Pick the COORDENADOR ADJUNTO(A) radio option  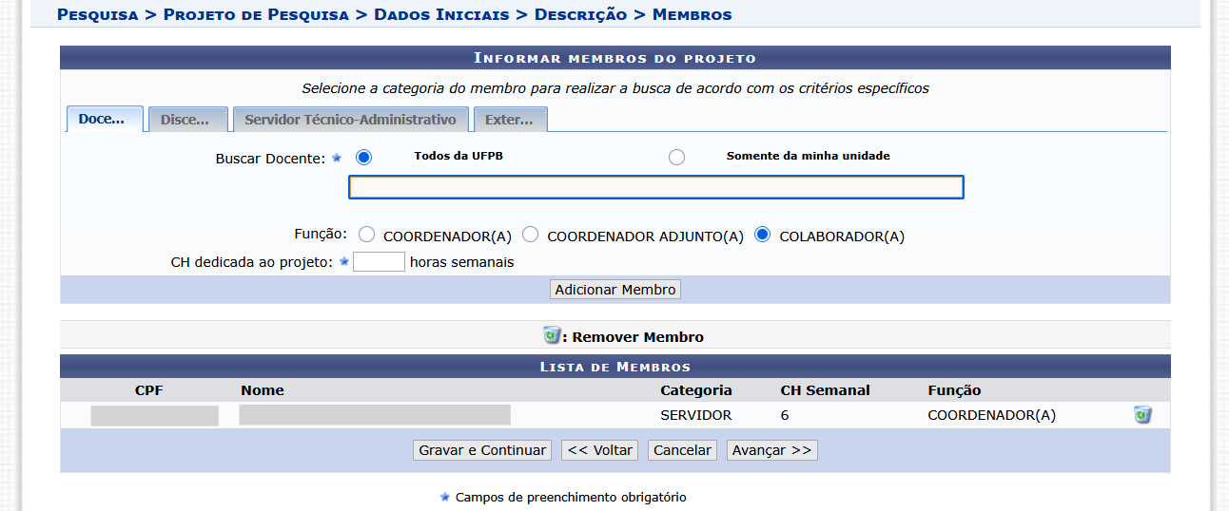531,236
